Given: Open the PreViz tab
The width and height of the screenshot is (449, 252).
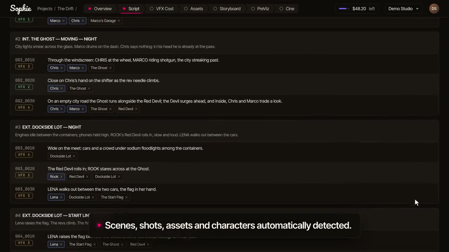Looking at the screenshot, I should tap(260, 8).
